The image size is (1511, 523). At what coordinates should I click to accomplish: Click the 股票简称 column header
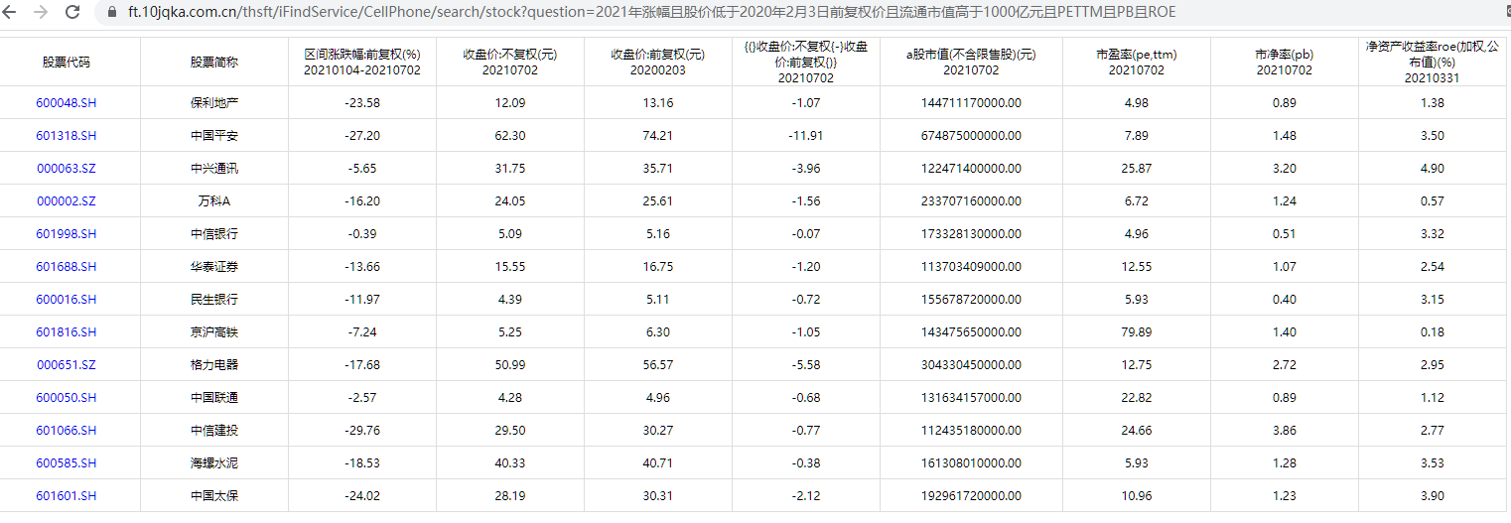point(214,63)
